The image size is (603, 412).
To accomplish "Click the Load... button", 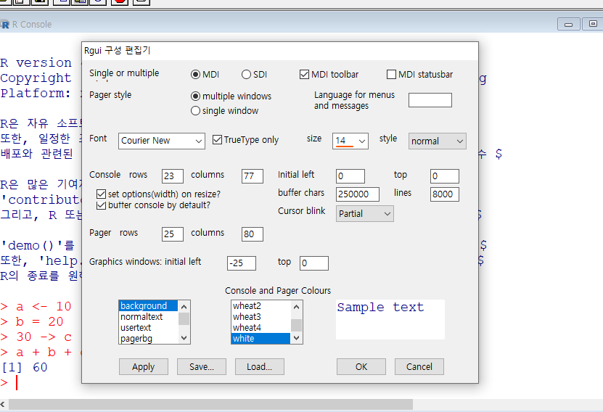I will point(260,366).
